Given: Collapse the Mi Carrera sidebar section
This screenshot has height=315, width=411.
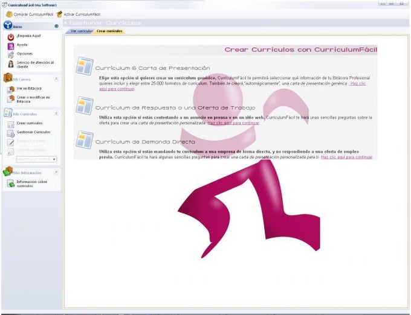Looking at the screenshot, I should 56,78.
